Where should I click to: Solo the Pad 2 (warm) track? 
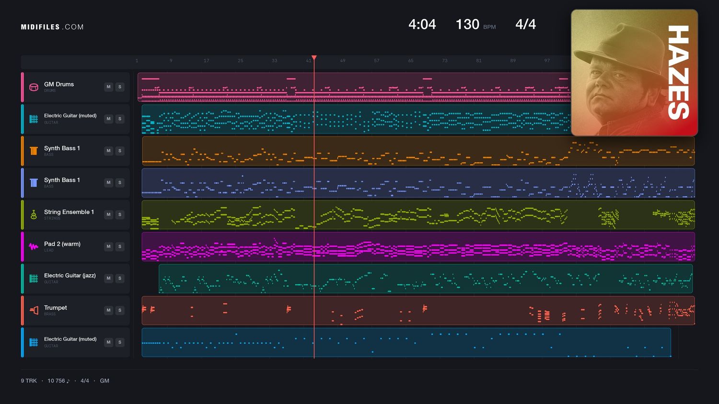pyautogui.click(x=120, y=247)
